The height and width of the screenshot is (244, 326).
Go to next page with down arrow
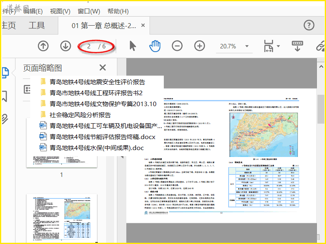66,46
